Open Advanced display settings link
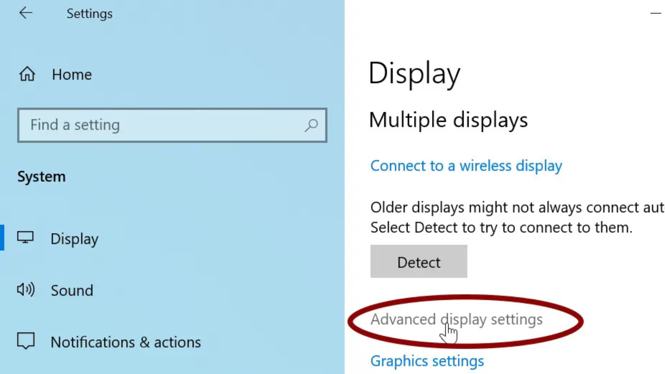Screen dimensions: 665x374 point(456,319)
